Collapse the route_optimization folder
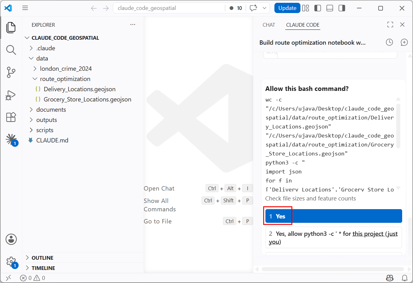This screenshot has width=413, height=283. coord(65,79)
